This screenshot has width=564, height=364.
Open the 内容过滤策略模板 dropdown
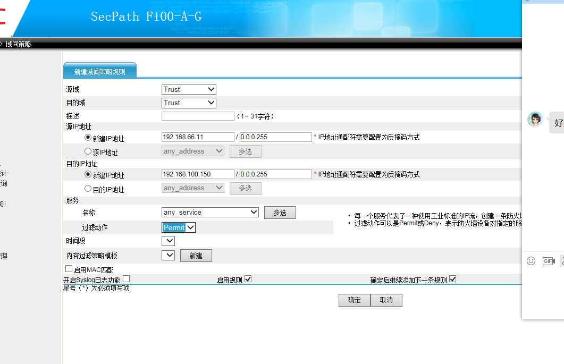tap(168, 256)
